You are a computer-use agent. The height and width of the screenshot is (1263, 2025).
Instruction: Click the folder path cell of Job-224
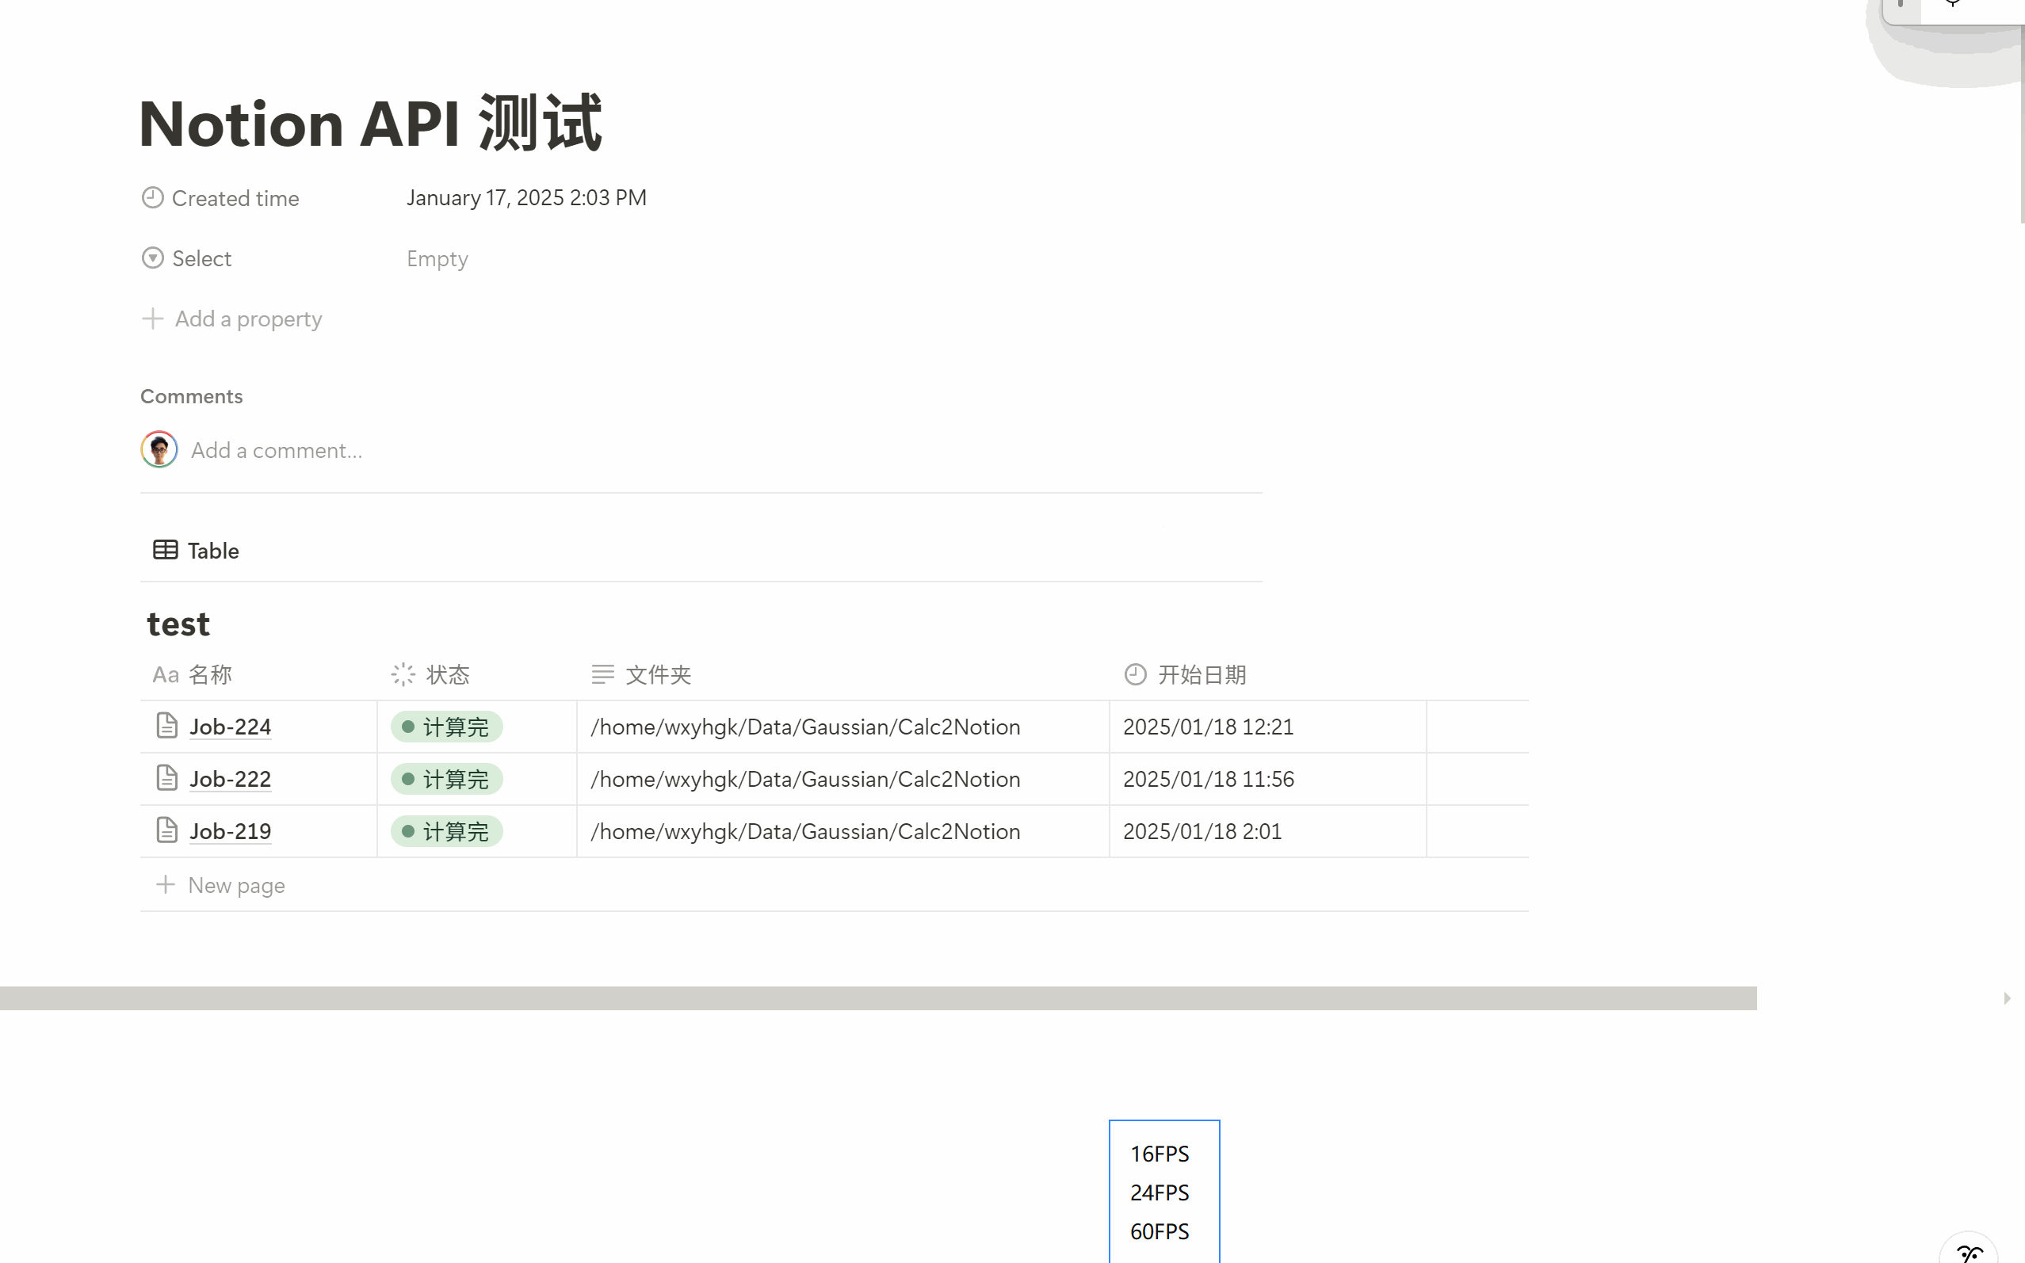click(843, 727)
